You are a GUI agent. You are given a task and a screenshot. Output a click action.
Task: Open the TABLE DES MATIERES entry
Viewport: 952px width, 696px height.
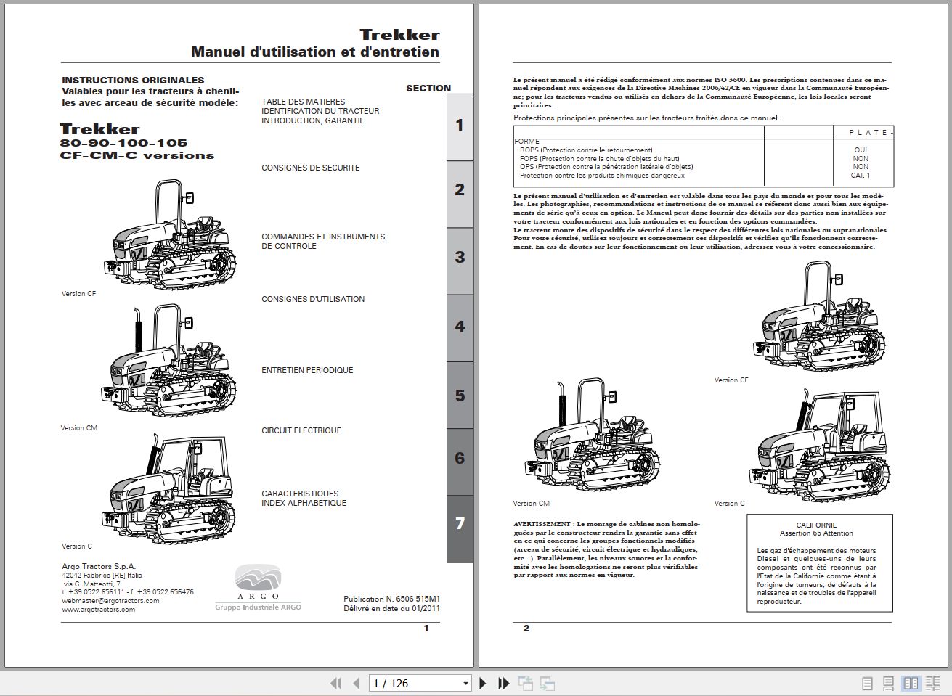pyautogui.click(x=302, y=102)
